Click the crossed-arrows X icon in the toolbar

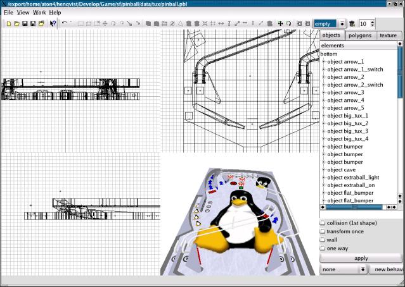point(205,23)
